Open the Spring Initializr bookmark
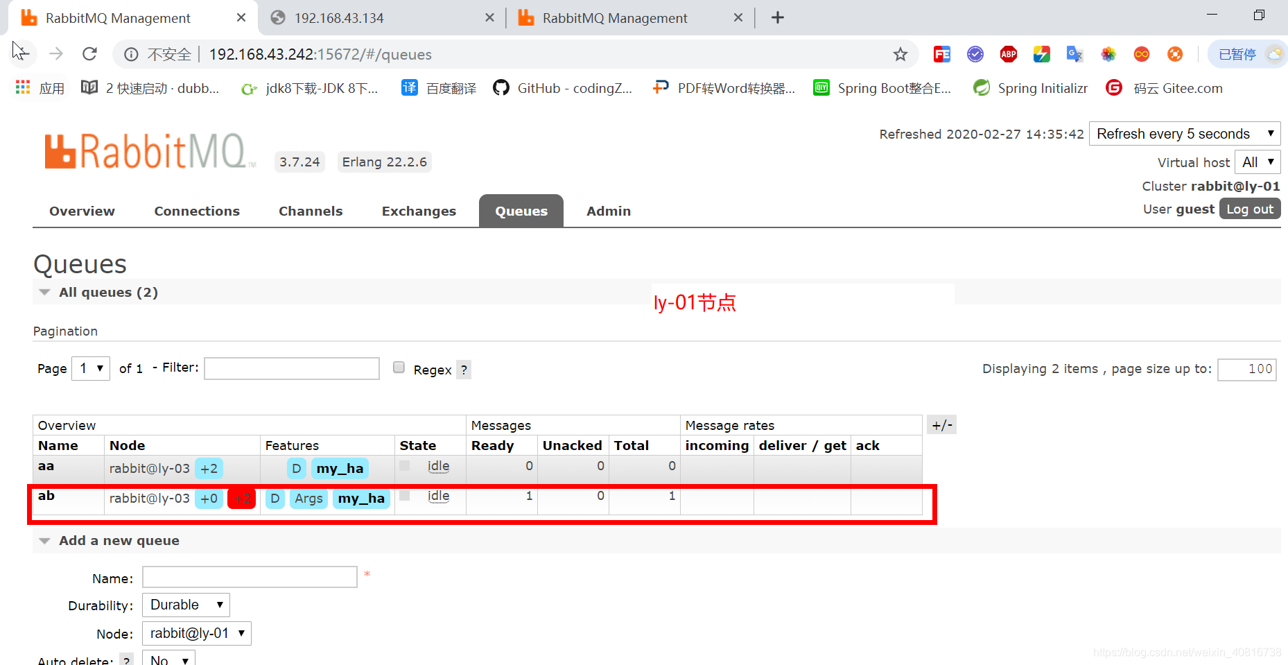The height and width of the screenshot is (665, 1288). click(1030, 88)
